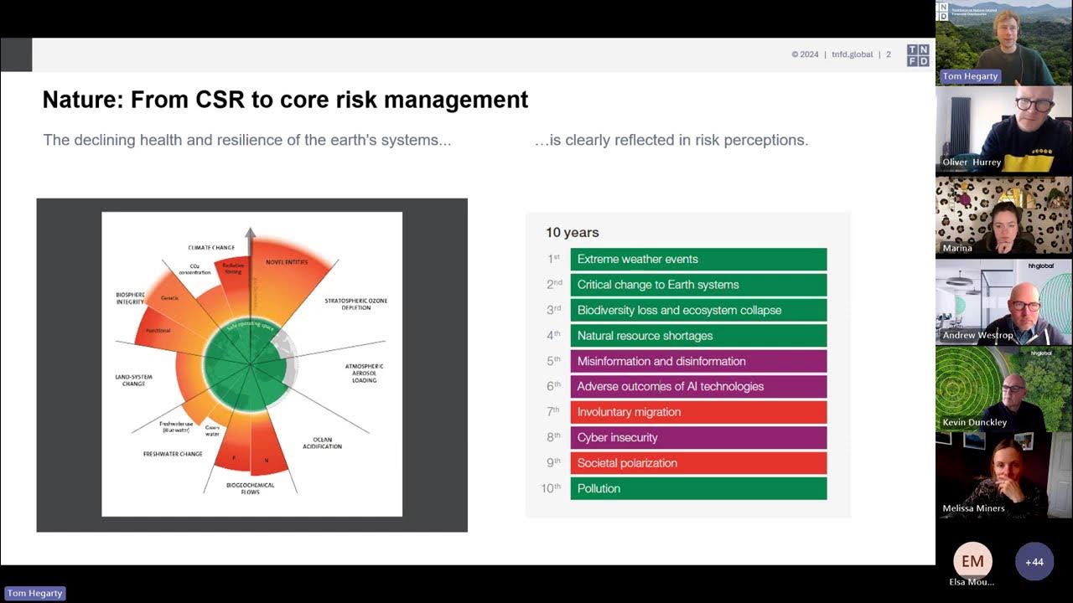This screenshot has height=603, width=1073.
Task: Select Marina's video thumbnail
Action: [1003, 215]
